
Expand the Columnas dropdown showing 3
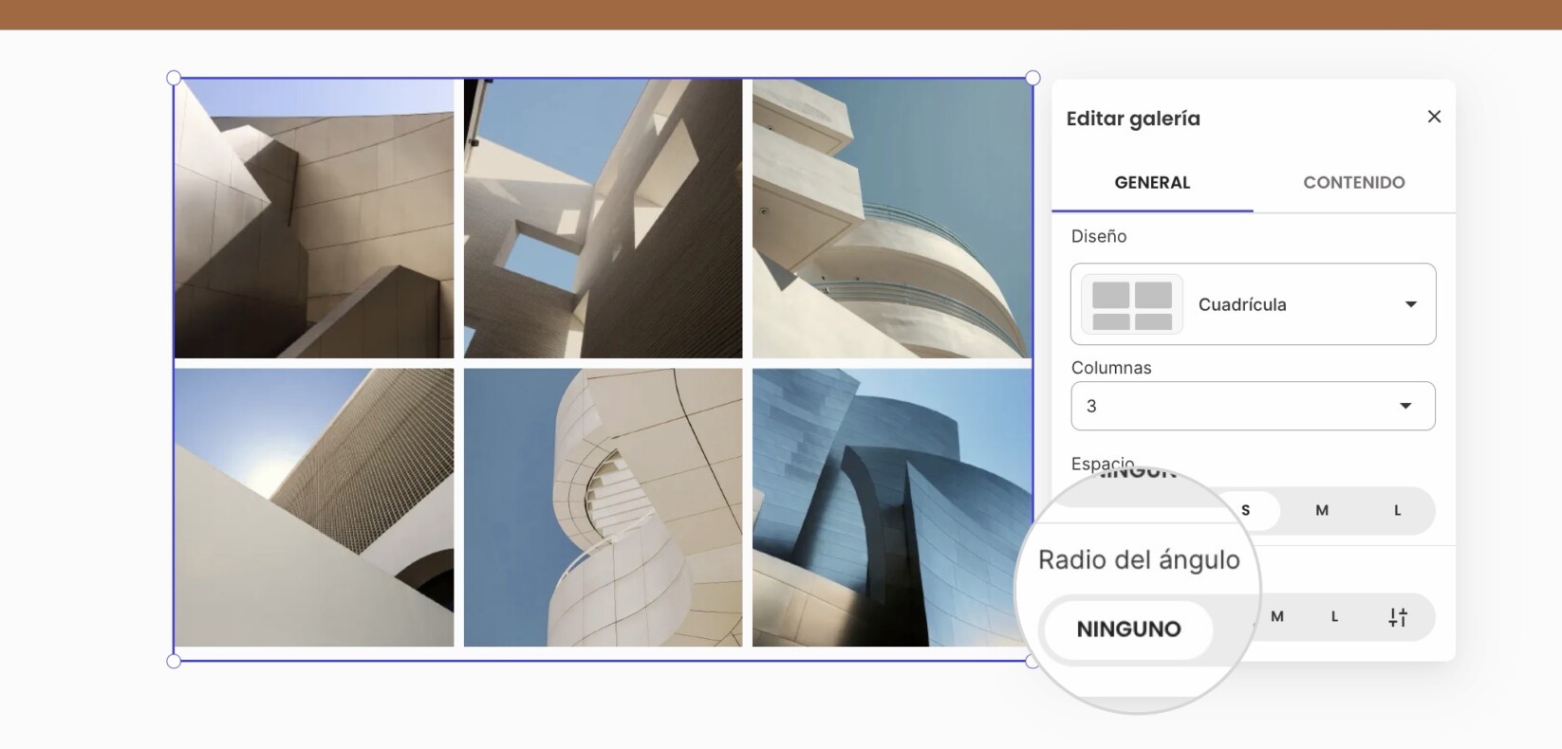pyautogui.click(x=1253, y=406)
